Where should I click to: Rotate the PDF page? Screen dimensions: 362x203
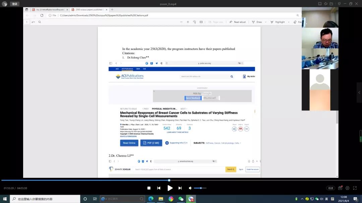194,22
